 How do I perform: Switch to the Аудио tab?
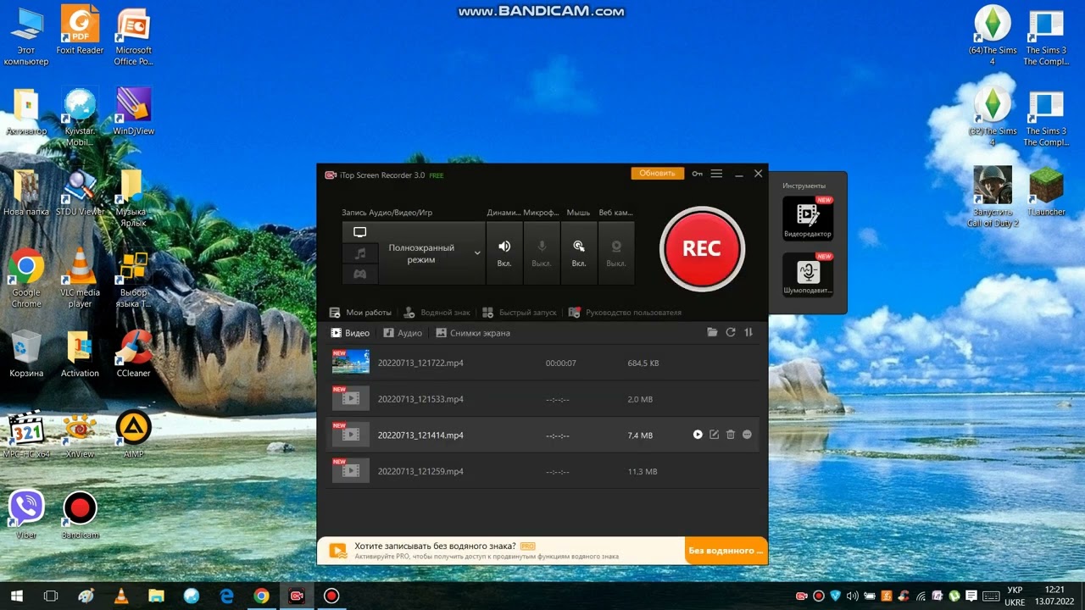coord(403,333)
